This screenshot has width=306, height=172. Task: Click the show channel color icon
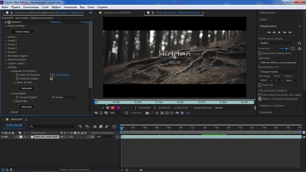(157, 113)
